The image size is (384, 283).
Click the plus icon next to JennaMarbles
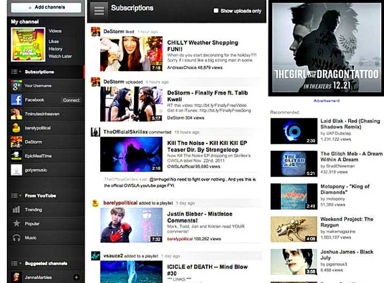click(76, 277)
